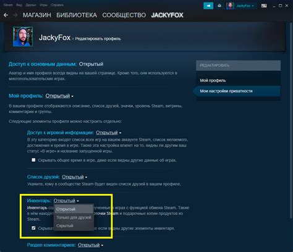
Task: Open the announcements megaphone icon
Action: 208,6
